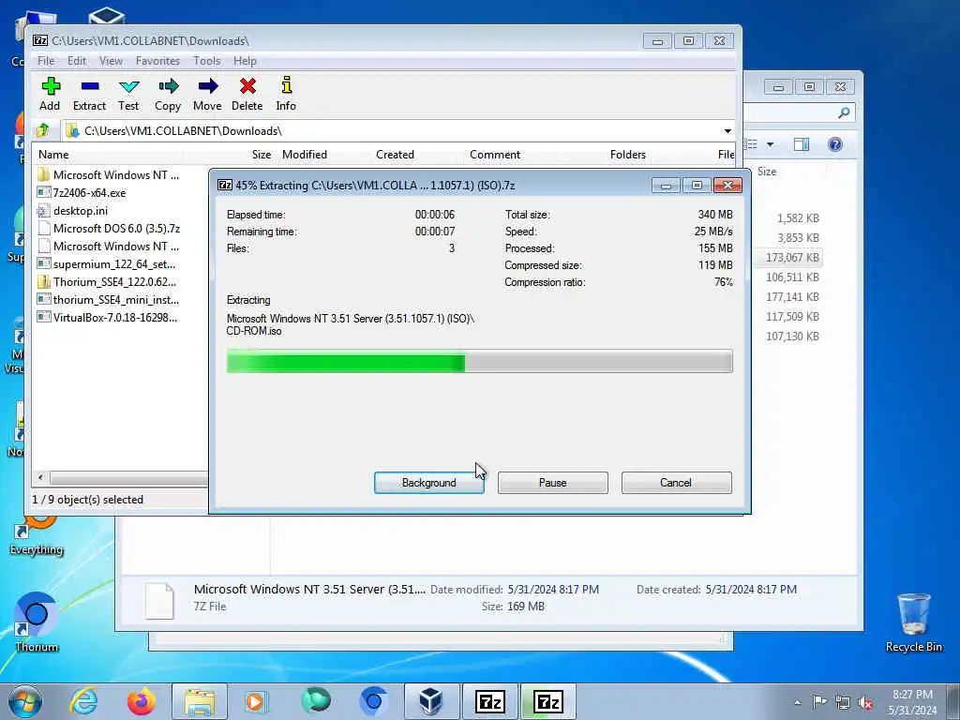Sort by Modified column header
The height and width of the screenshot is (720, 960).
(305, 155)
